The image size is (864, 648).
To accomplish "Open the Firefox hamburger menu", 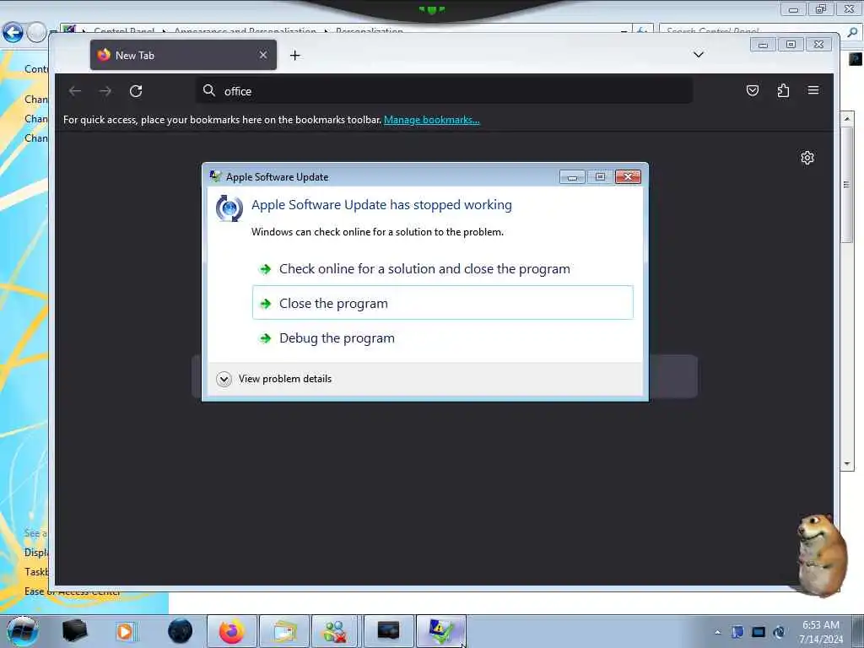I will coord(813,90).
